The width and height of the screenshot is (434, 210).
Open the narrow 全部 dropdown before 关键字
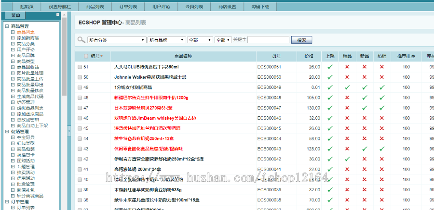coord(223,40)
